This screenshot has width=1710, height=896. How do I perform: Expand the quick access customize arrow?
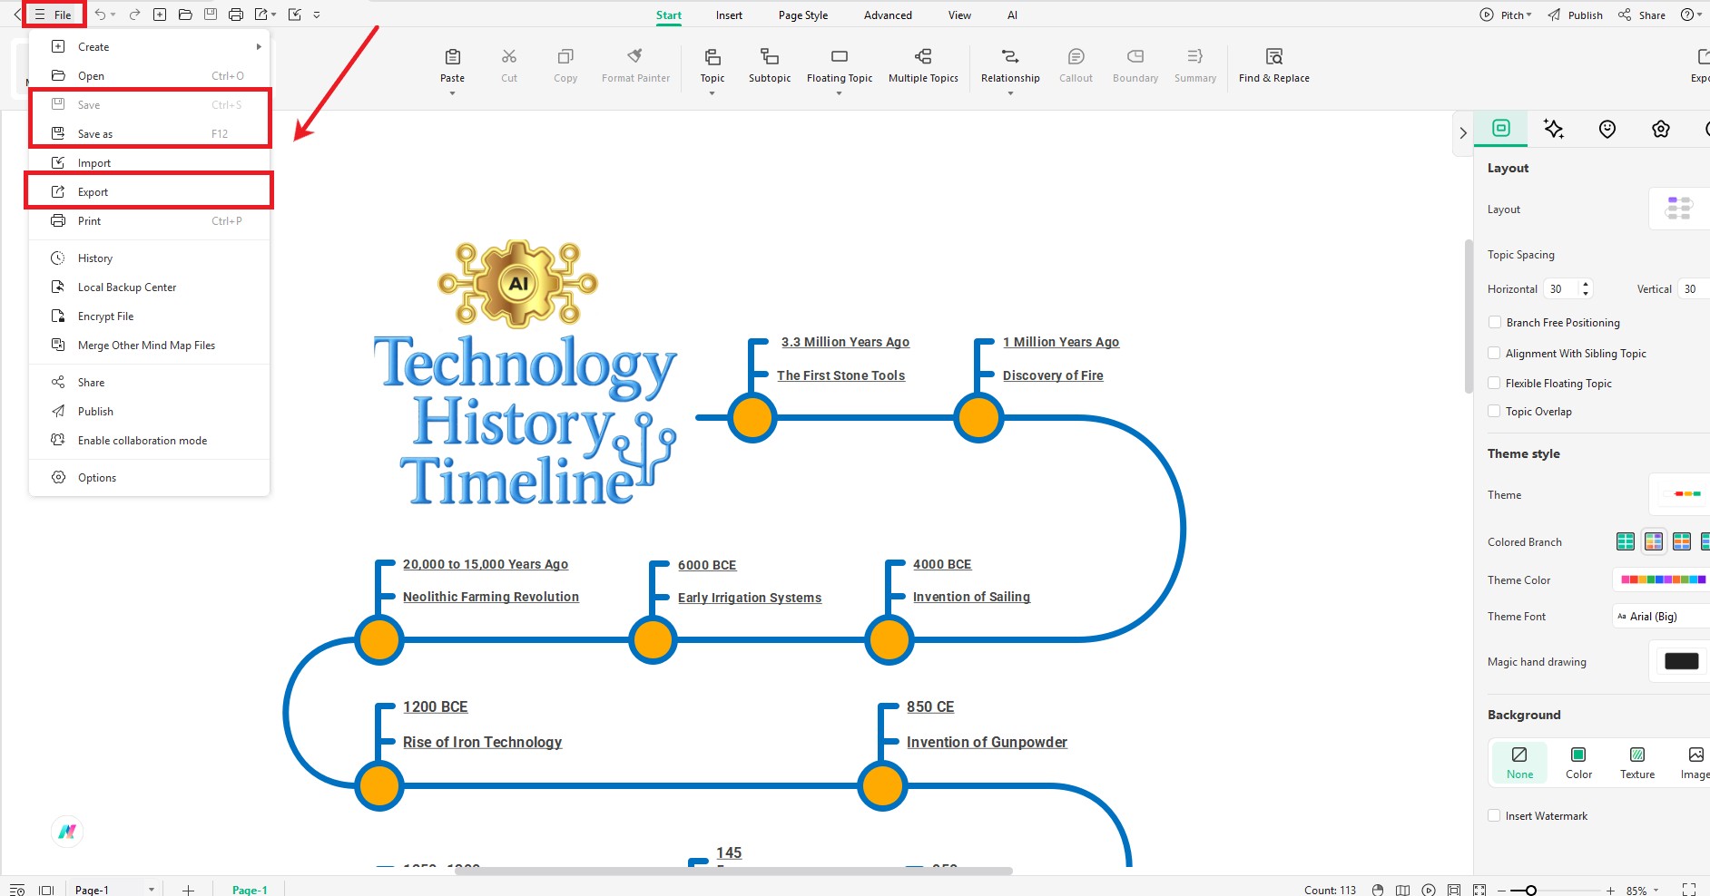[317, 15]
